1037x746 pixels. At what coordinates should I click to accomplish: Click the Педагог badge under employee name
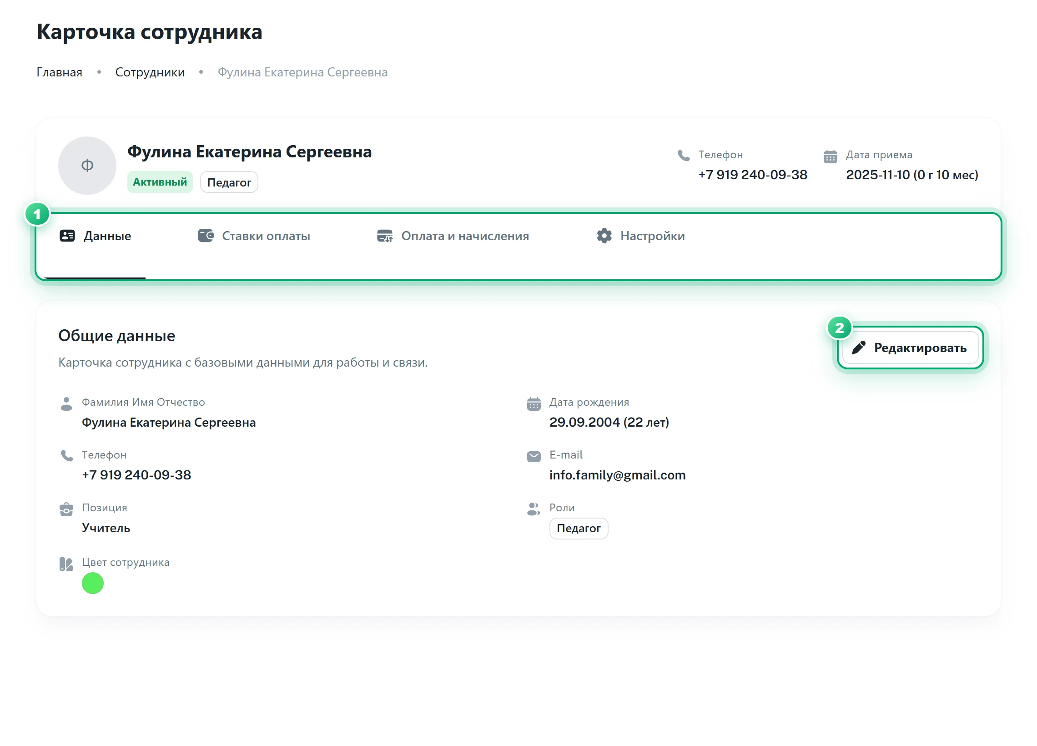(x=229, y=182)
